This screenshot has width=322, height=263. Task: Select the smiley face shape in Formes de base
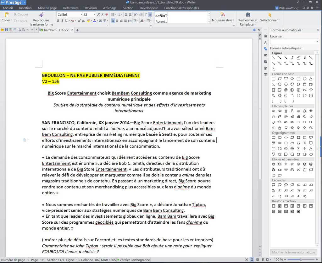[x=286, y=90]
